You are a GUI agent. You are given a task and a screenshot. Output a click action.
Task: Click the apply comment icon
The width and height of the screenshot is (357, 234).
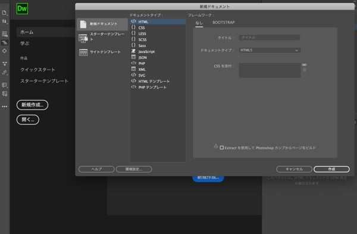pos(5,85)
